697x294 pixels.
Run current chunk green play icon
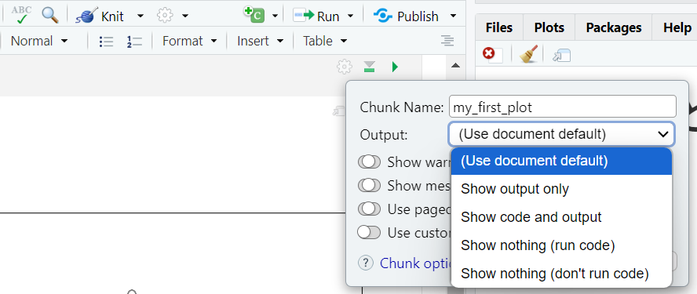(395, 67)
